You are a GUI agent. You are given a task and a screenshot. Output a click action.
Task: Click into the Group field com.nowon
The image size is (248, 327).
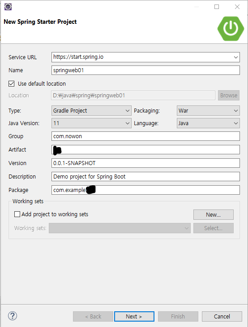[x=145, y=136]
